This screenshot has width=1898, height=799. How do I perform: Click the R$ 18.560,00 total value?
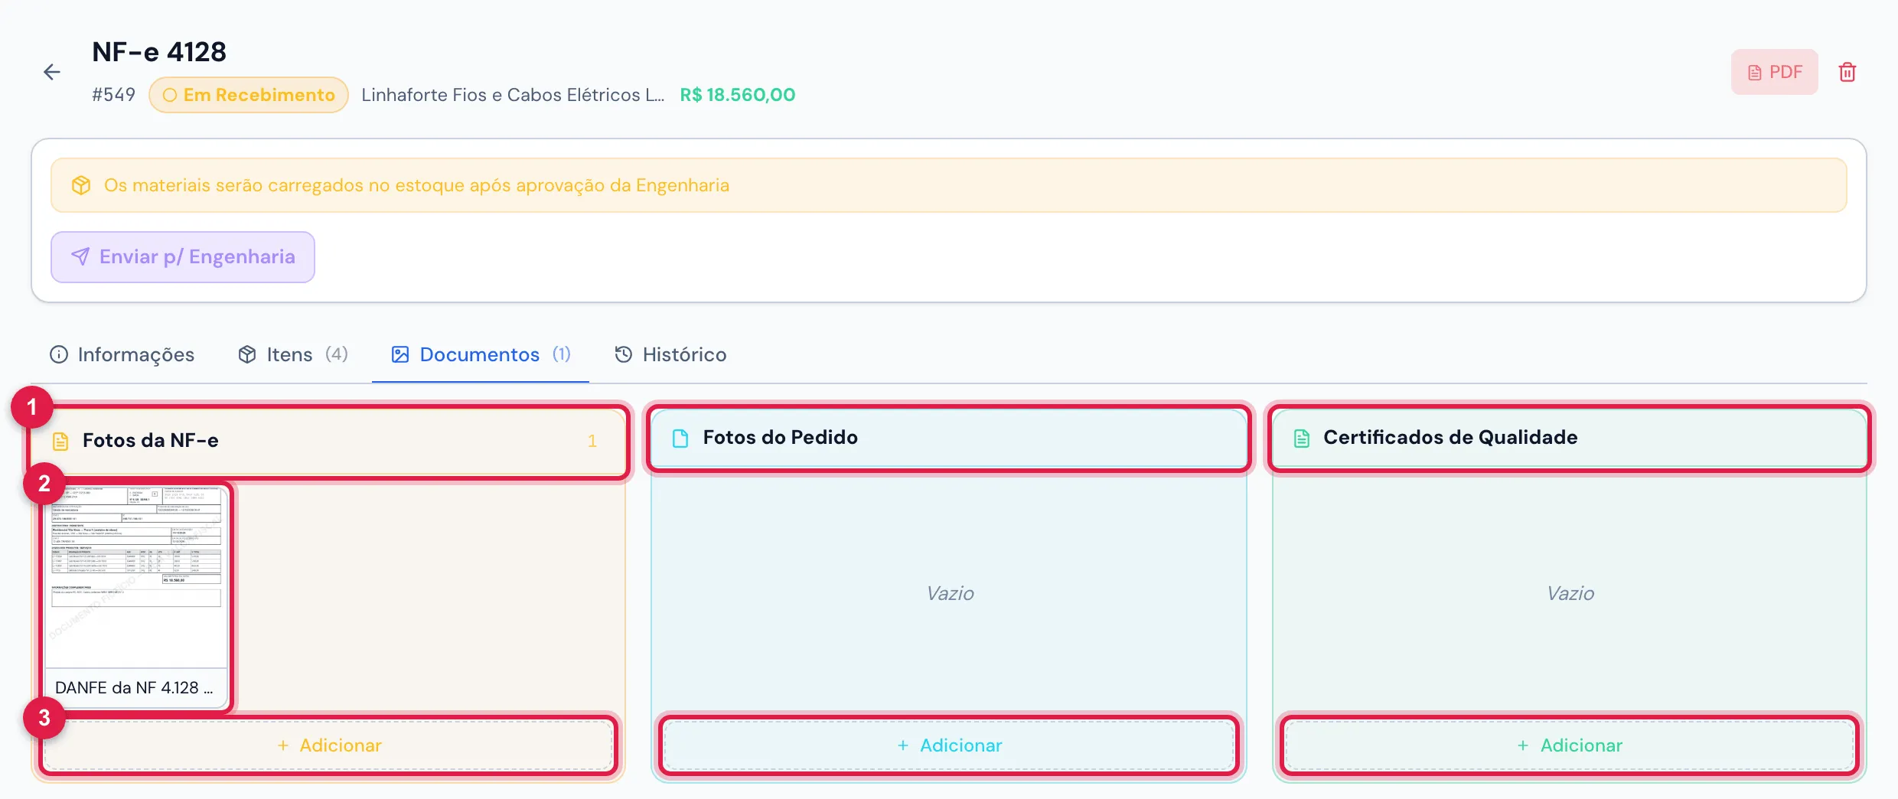(738, 95)
